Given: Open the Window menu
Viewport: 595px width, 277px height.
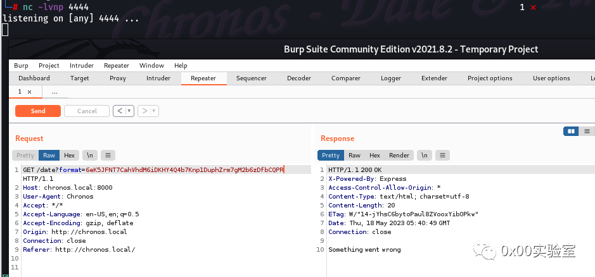Looking at the screenshot, I should (151, 66).
